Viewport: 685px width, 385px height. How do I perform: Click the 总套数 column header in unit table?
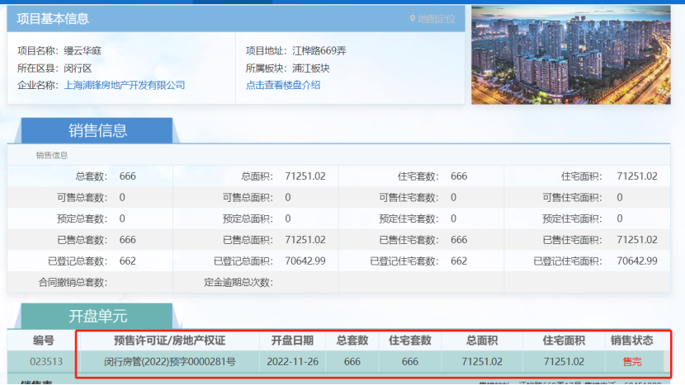[352, 340]
